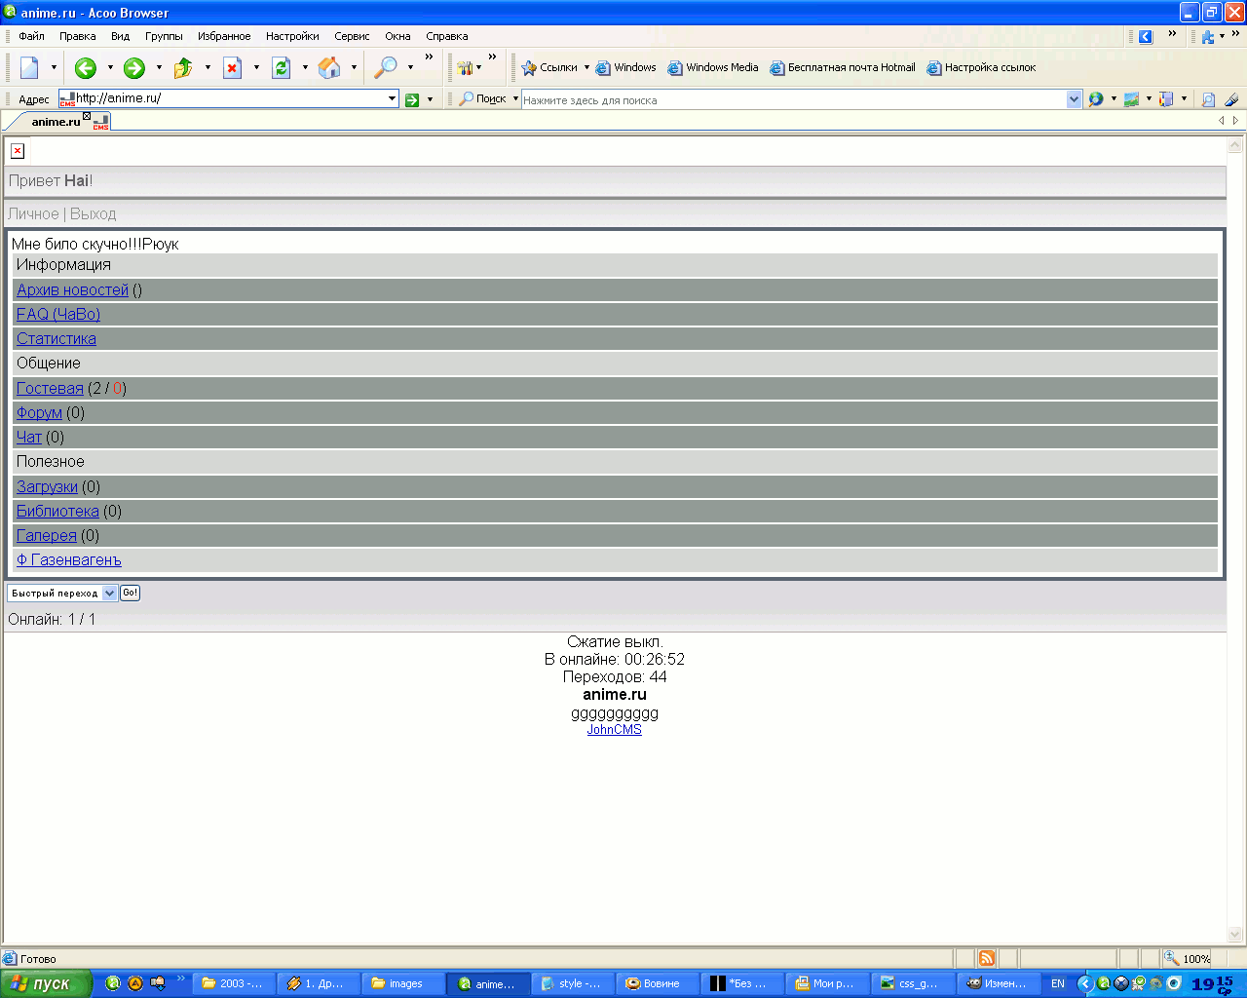The width and height of the screenshot is (1247, 998).
Task: Refresh the page with the Reload icon
Action: pos(281,67)
